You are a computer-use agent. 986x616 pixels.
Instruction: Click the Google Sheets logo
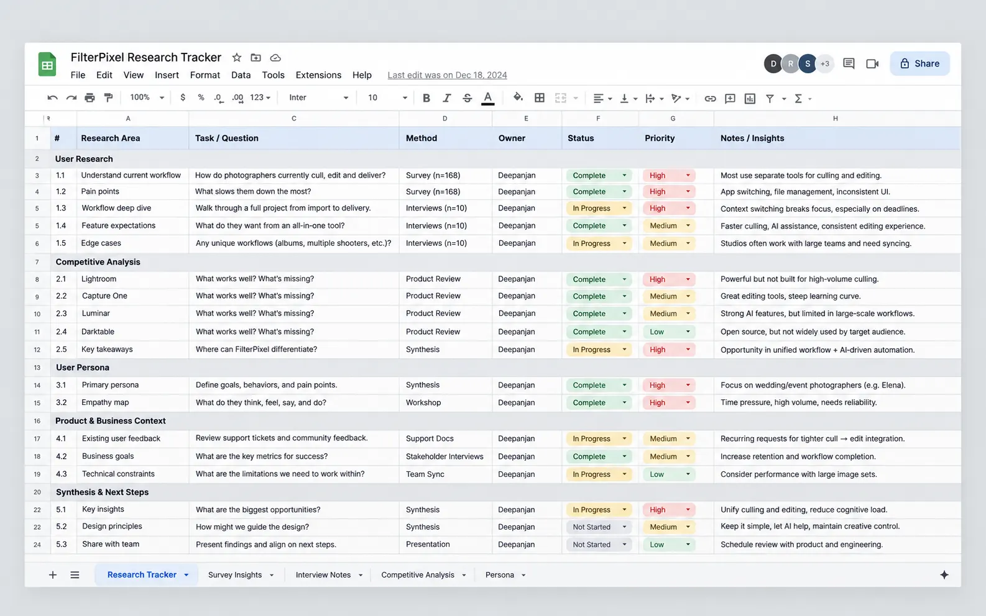pos(47,65)
